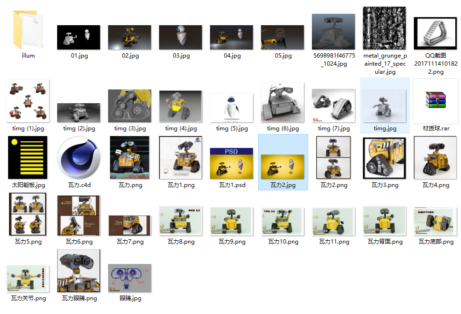Viewport: 461px width, 314px height.
Task: Click the 瓦力.png thumbnail
Action: coord(130,158)
